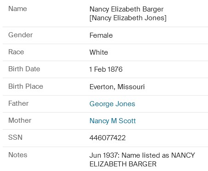Click the birth place Everton, Missouri

pyautogui.click(x=117, y=87)
